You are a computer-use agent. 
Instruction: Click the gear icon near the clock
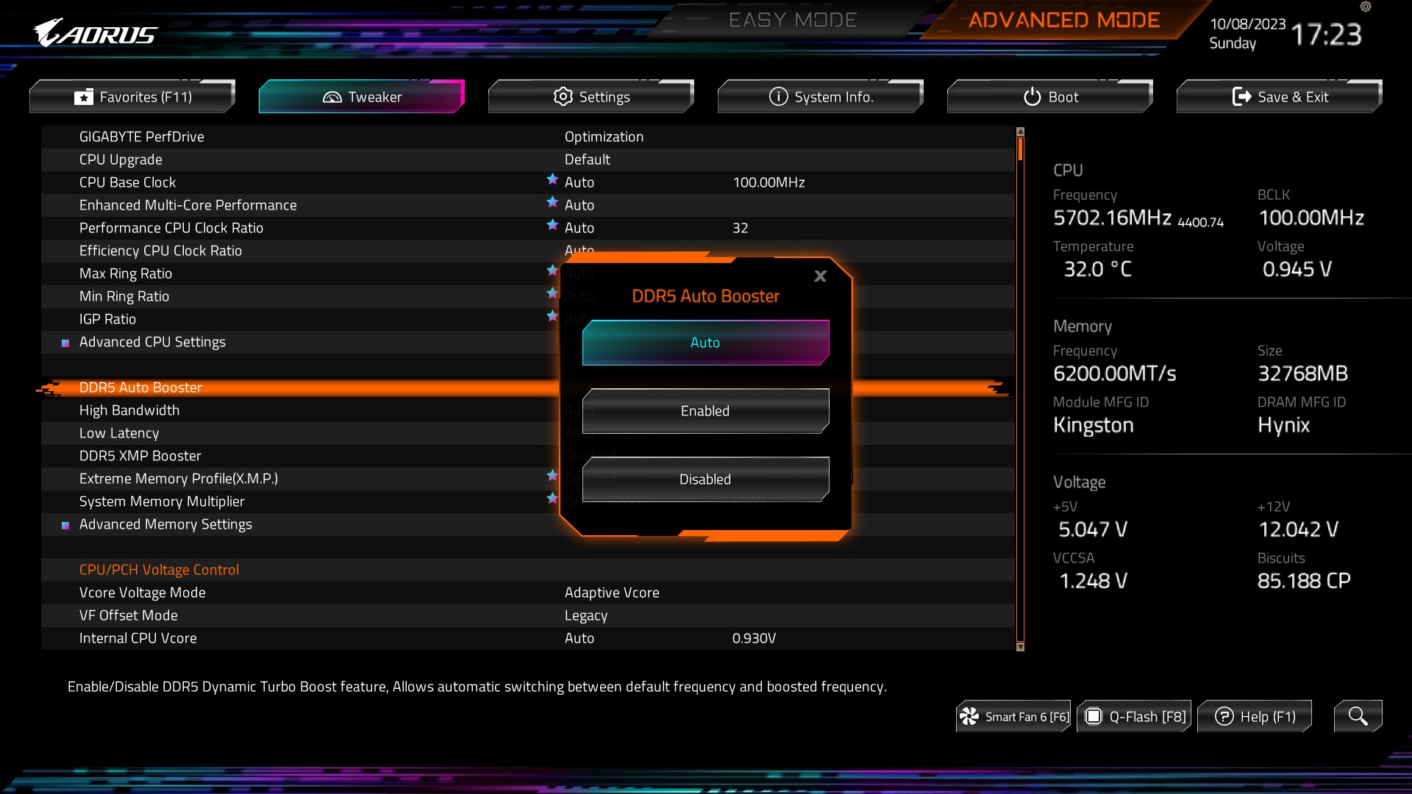click(1366, 7)
